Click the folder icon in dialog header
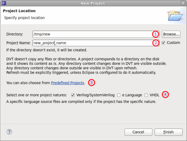 [x=173, y=15]
